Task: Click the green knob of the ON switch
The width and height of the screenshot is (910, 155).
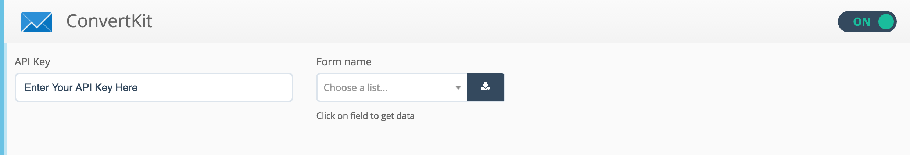Action: coord(886,22)
